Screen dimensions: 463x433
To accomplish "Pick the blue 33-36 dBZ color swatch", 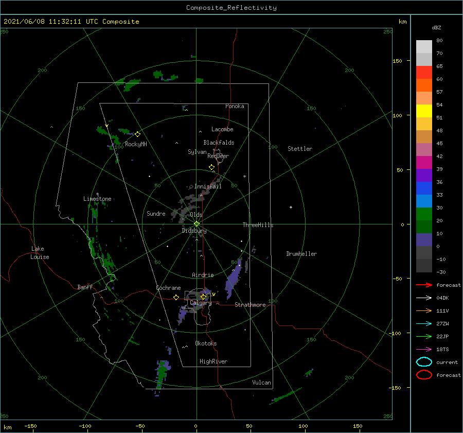I will pyautogui.click(x=424, y=188).
